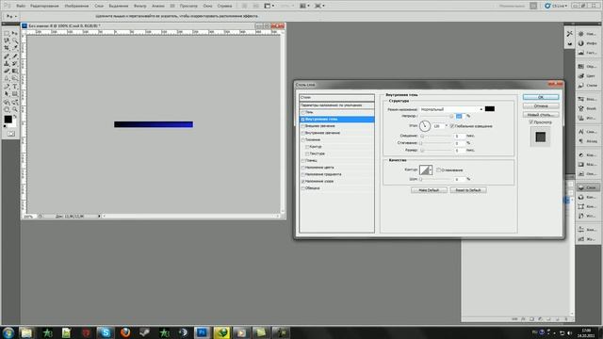This screenshot has height=339, width=603.
Task: Open the Слои menu
Action: pyautogui.click(x=99, y=6)
